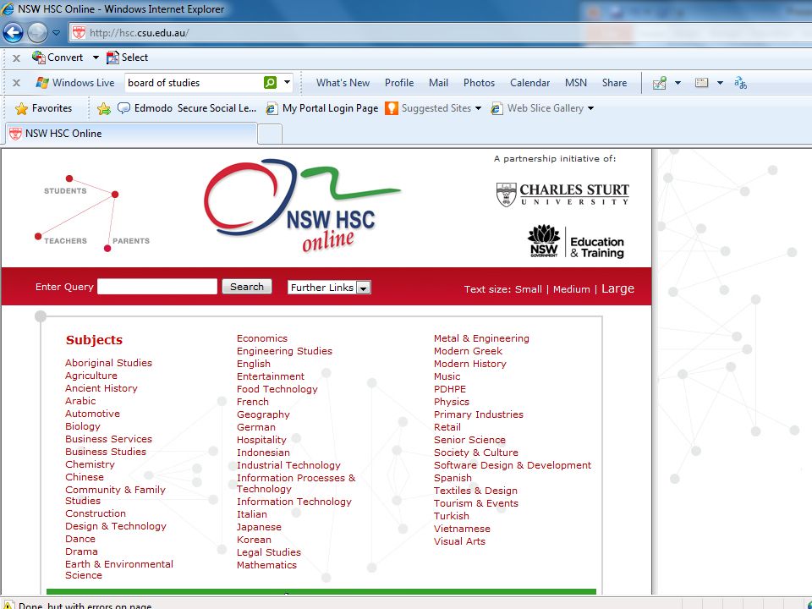Image resolution: width=812 pixels, height=609 pixels.
Task: Close the Windows Live toolbar with its X
Action: pos(17,83)
